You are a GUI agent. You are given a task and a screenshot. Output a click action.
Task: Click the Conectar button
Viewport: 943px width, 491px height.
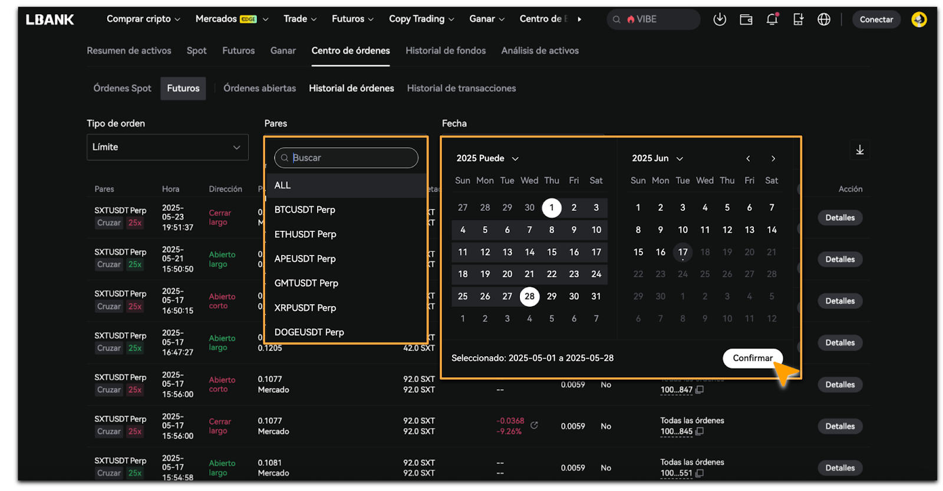click(x=876, y=19)
